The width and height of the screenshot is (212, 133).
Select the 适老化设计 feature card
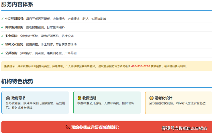pyautogui.click(x=178, y=103)
